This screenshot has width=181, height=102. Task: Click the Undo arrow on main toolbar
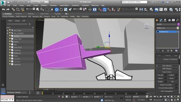tap(4, 9)
